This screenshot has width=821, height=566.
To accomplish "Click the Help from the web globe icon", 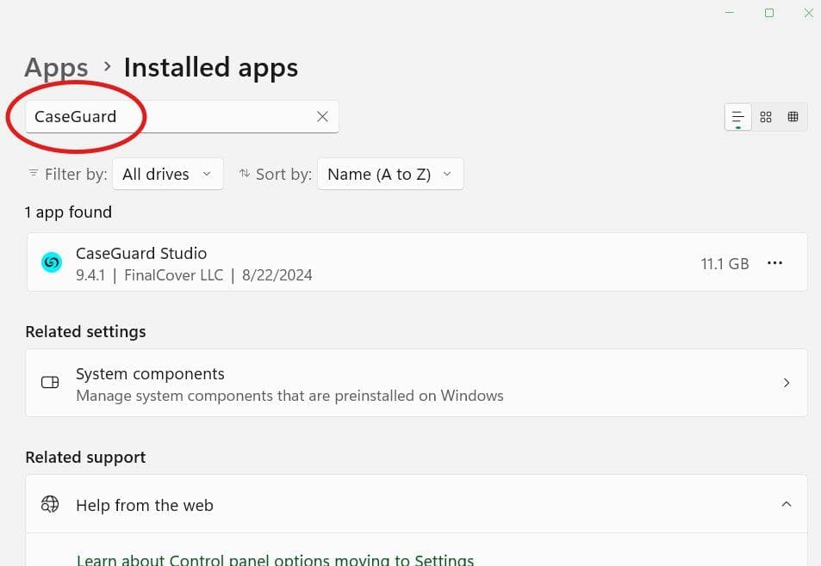I will 50,505.
